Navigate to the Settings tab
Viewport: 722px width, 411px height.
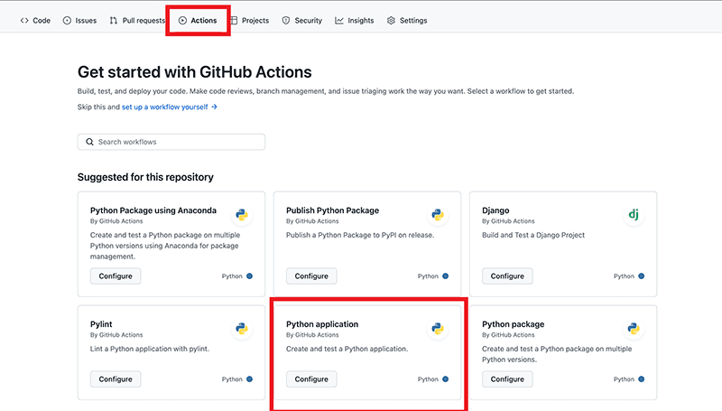[x=407, y=20]
